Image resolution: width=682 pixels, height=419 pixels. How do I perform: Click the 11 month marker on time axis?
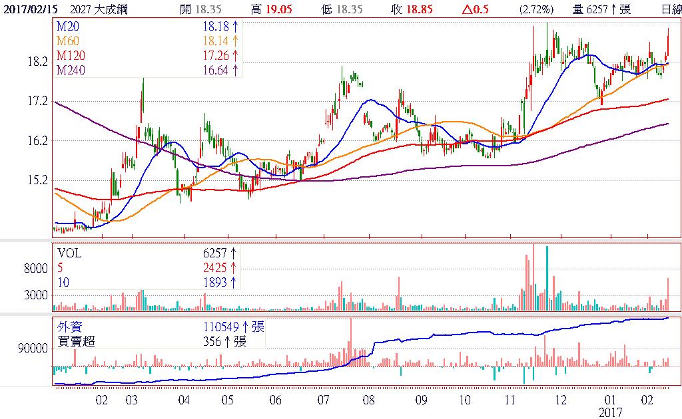point(511,400)
